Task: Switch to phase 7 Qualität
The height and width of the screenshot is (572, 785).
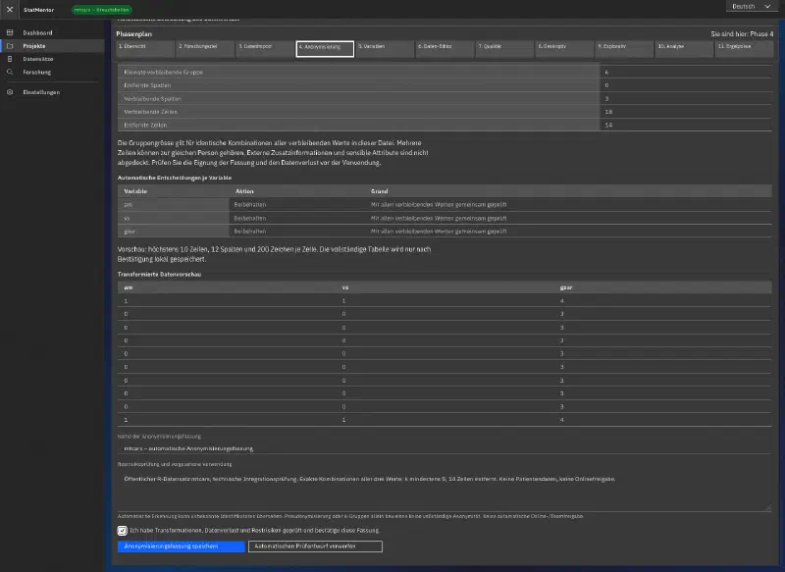Action: pyautogui.click(x=504, y=48)
